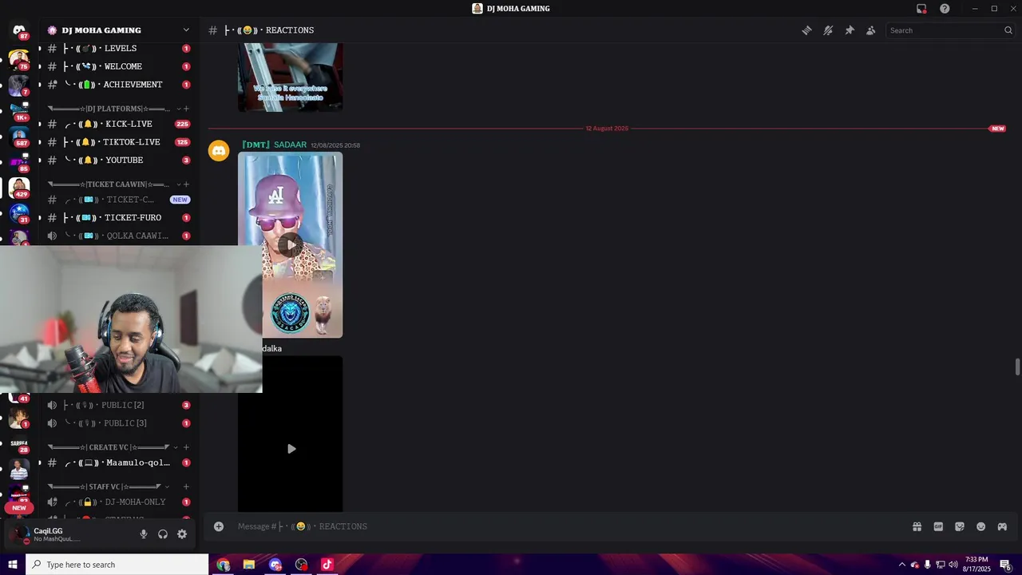The image size is (1022, 575).
Task: Open the Discord inbox icon
Action: [921, 9]
